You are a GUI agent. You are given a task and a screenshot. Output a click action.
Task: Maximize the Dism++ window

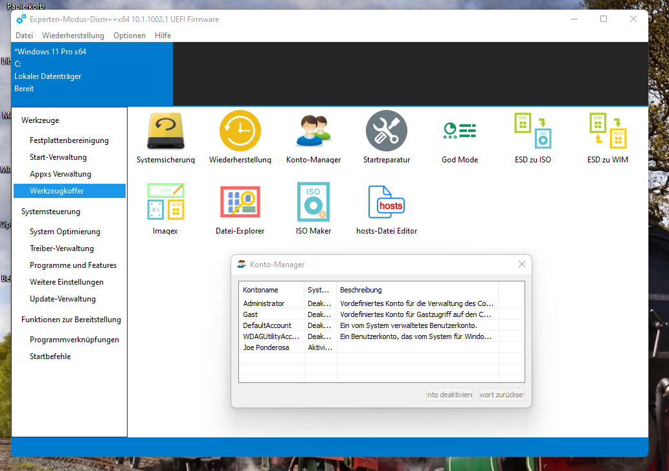click(x=604, y=19)
